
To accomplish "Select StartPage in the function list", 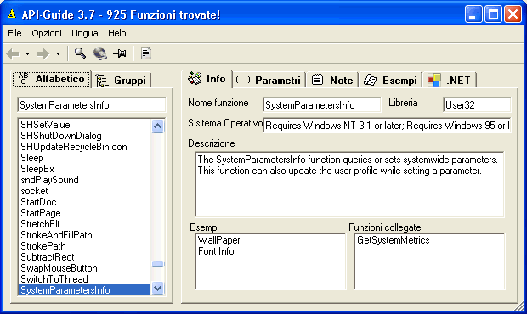I will coord(85,213).
